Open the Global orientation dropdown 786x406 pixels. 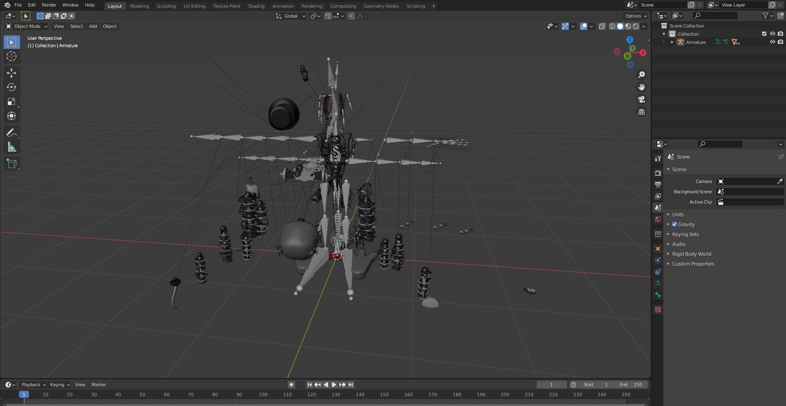(x=291, y=16)
